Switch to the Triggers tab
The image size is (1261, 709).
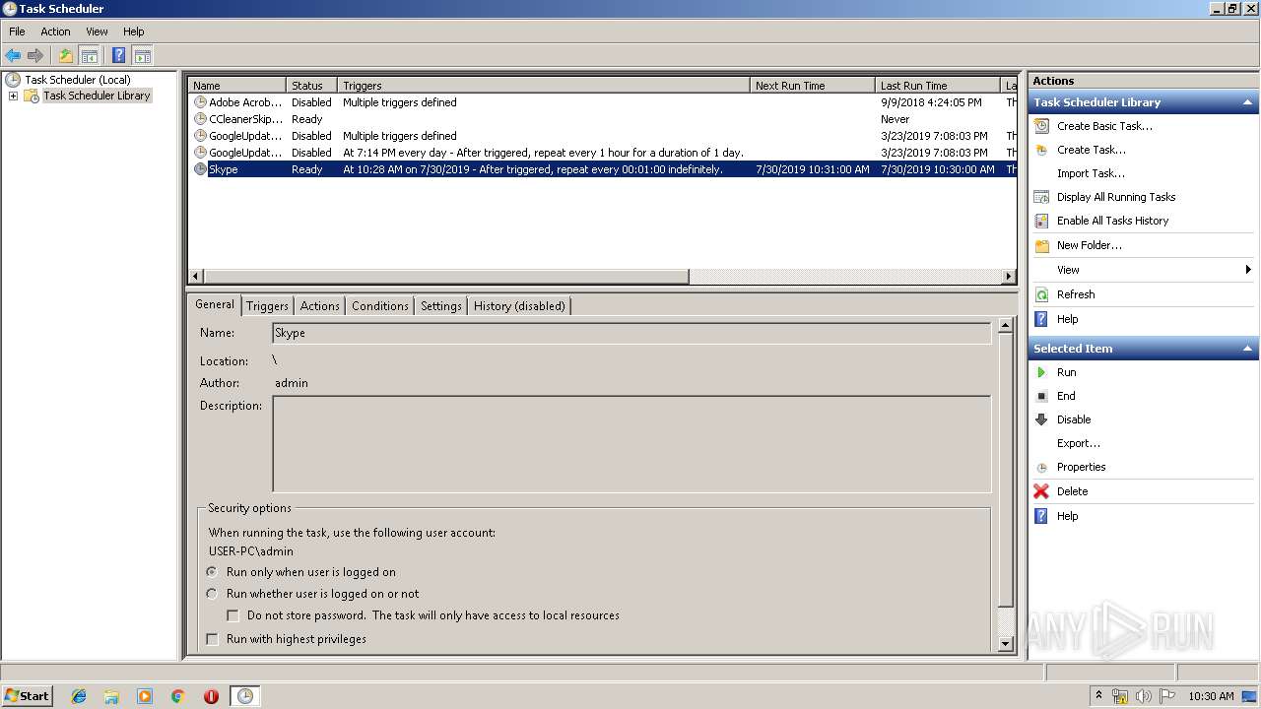tap(267, 306)
